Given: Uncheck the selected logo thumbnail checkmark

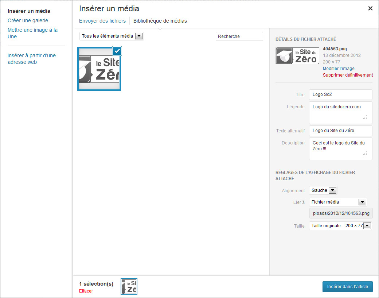Looking at the screenshot, I should coord(117,51).
